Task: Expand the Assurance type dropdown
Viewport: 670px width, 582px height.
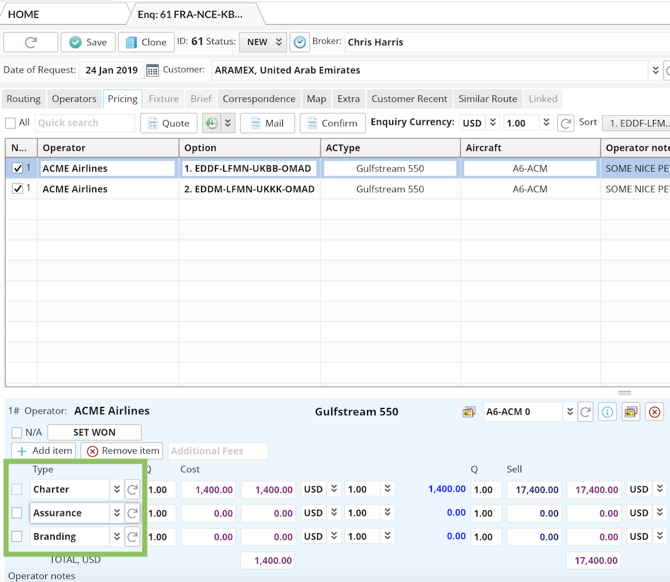Action: tap(117, 513)
